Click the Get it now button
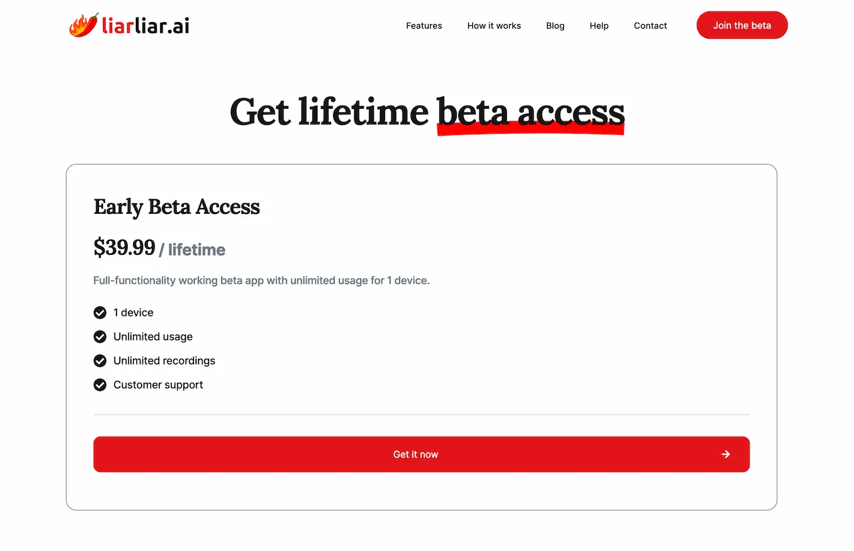Screen dimensions: 854x551 (421, 454)
